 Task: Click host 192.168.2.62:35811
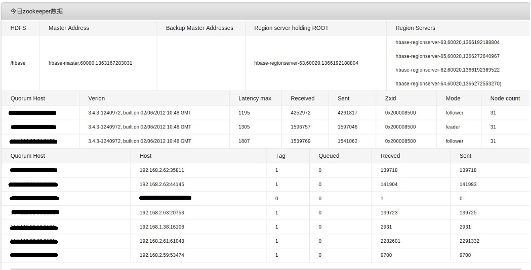[161, 170]
